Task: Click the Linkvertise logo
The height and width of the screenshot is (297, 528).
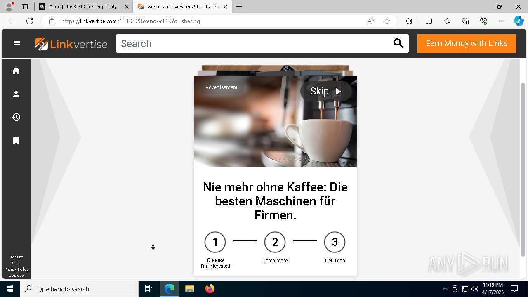Action: click(71, 44)
